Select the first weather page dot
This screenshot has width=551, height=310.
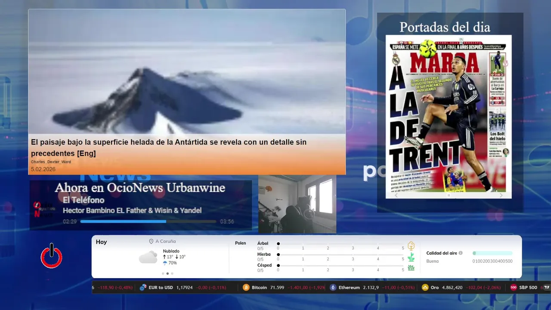point(163,273)
